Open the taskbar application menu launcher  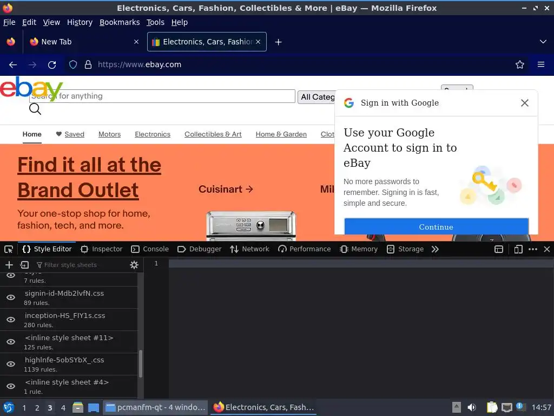click(9, 407)
